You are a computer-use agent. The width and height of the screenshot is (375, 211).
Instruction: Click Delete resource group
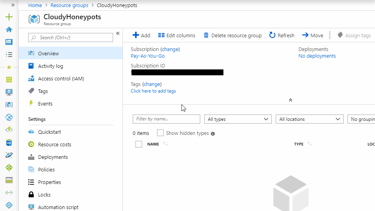233,35
